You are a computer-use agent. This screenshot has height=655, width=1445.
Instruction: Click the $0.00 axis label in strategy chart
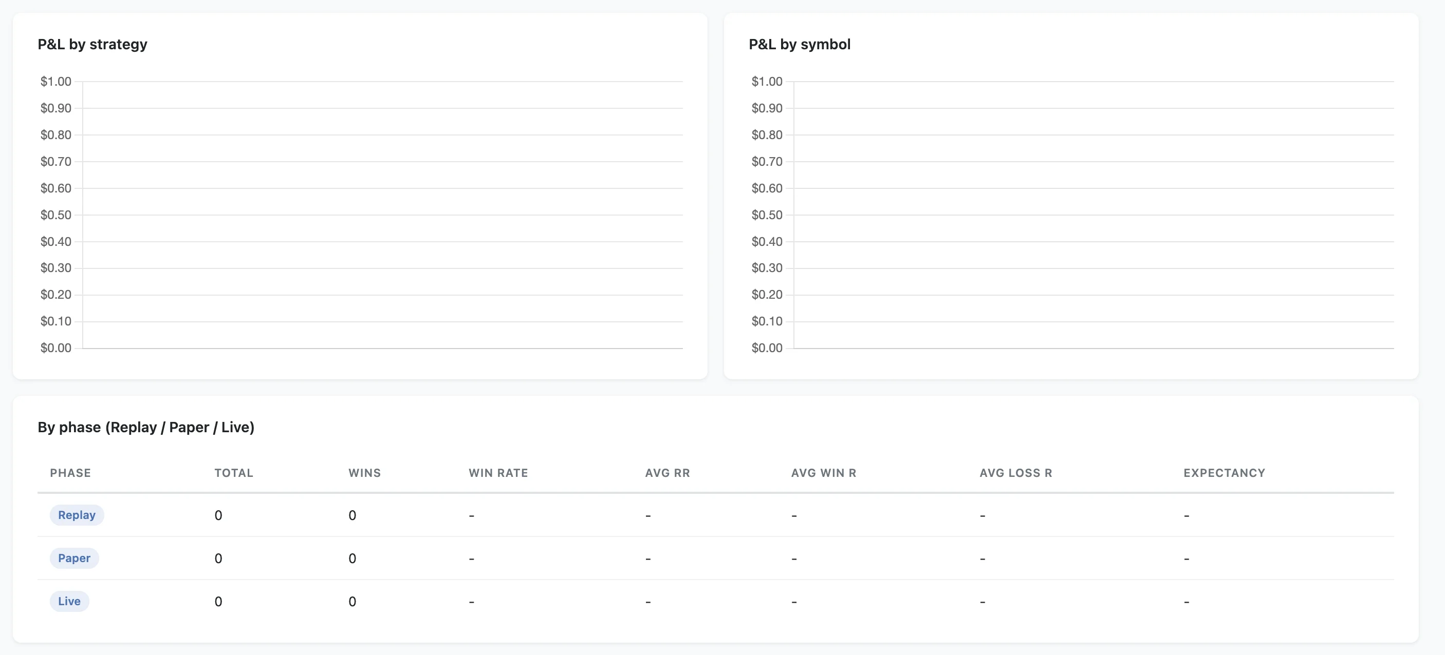tap(56, 348)
